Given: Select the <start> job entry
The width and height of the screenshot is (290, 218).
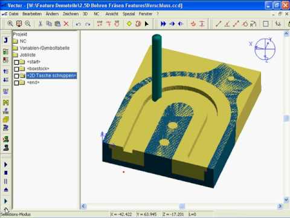Looking at the screenshot, I should (34, 62).
